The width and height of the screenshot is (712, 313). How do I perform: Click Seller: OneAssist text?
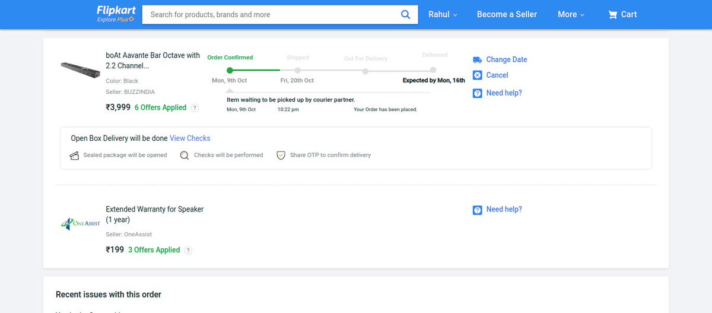click(x=129, y=234)
